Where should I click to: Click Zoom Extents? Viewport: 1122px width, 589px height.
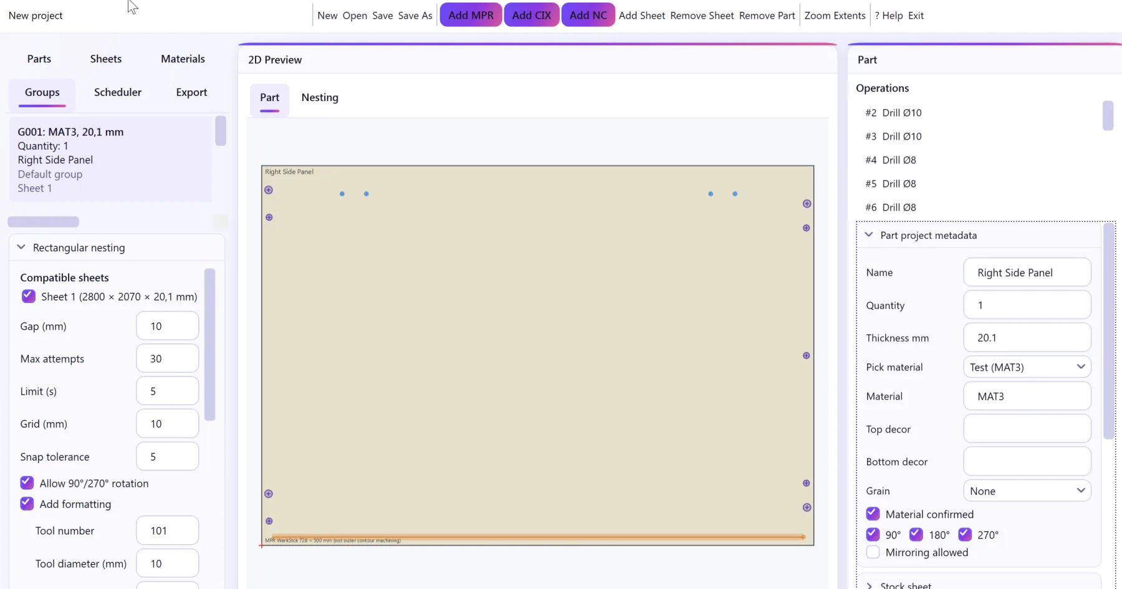tap(835, 16)
